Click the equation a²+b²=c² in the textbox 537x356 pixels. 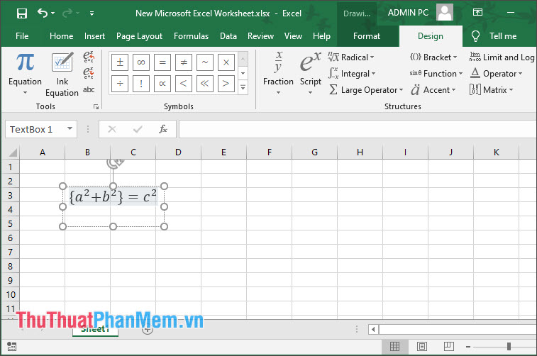pos(113,197)
